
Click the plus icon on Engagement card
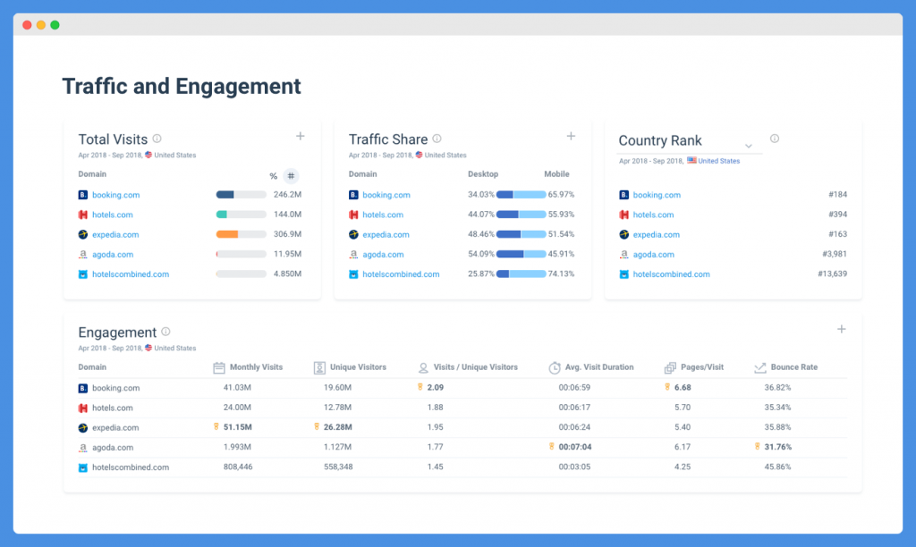(x=841, y=329)
